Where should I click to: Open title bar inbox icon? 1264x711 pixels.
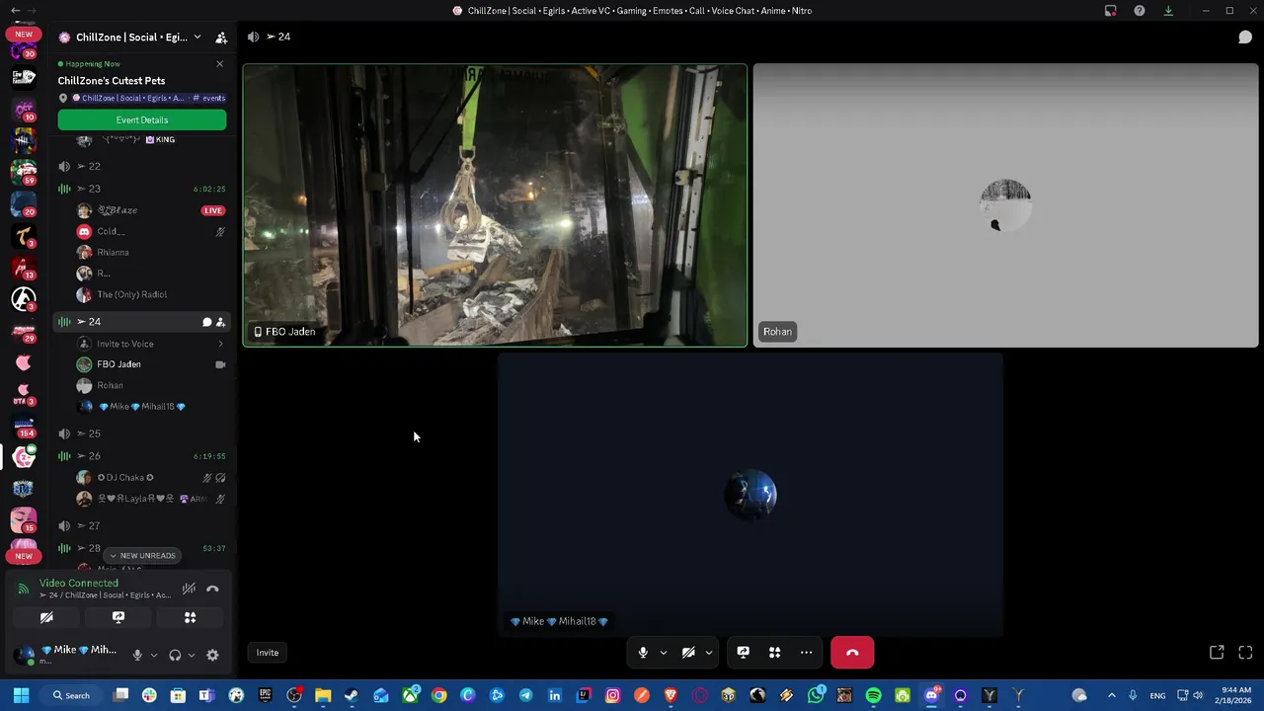1110,11
